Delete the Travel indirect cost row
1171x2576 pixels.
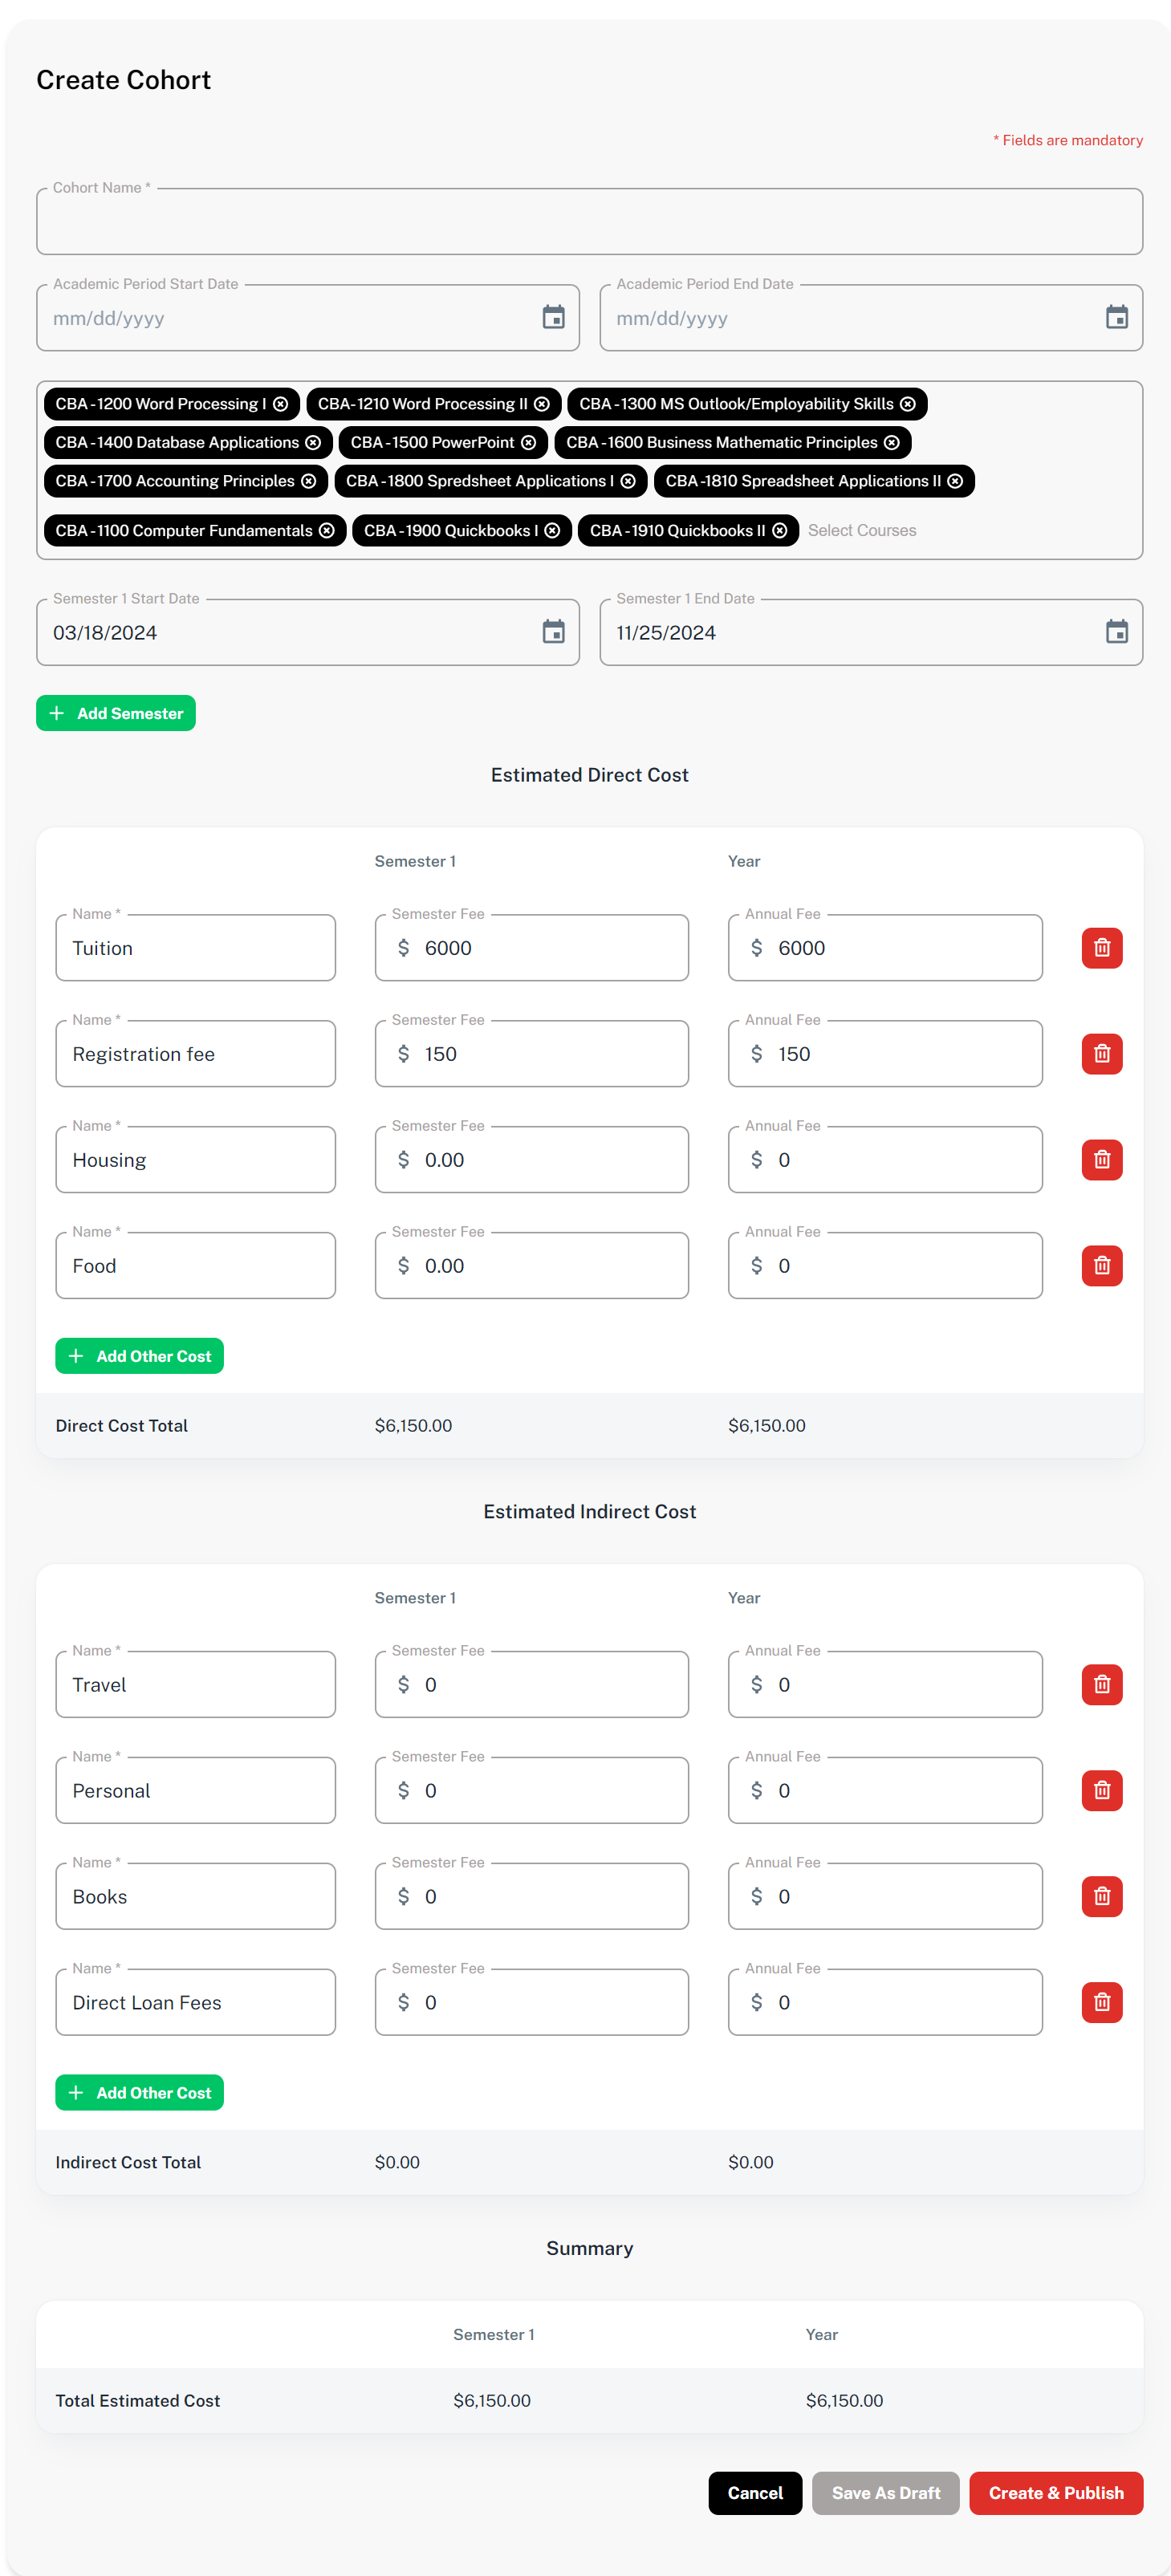[x=1101, y=1685]
